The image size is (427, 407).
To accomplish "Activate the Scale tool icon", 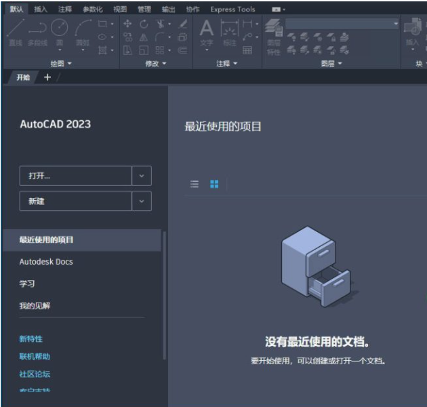I will pos(144,50).
